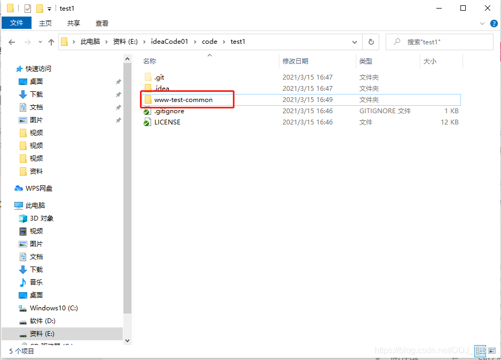Sort files by the 修改日期 column
Image resolution: width=501 pixels, height=360 pixels.
point(295,61)
